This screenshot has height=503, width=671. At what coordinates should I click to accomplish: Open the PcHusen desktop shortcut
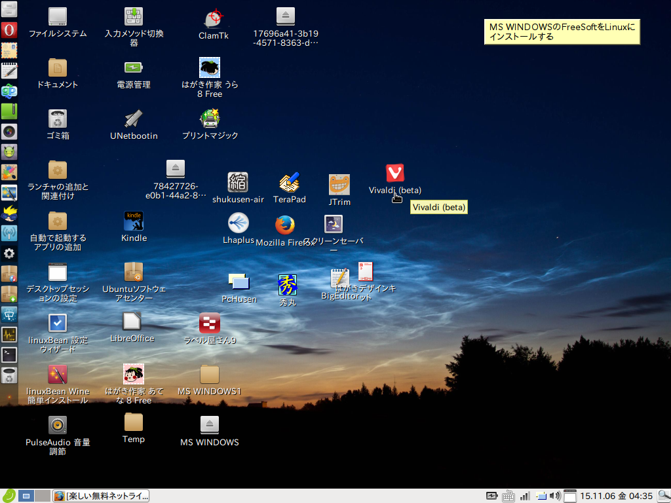point(239,282)
